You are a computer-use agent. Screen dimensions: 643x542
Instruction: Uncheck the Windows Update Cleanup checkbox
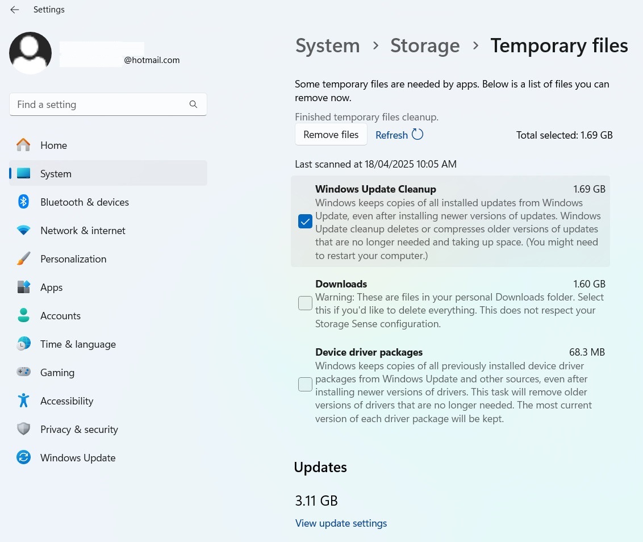coord(305,222)
